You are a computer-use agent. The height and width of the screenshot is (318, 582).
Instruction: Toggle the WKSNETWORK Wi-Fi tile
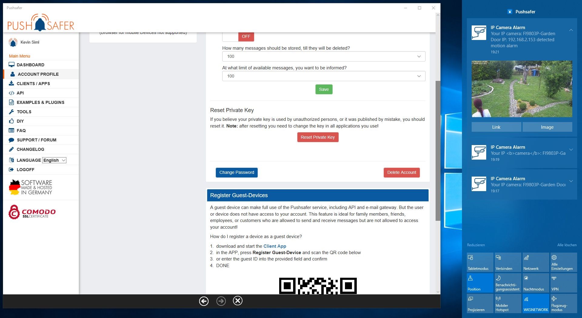(x=536, y=303)
